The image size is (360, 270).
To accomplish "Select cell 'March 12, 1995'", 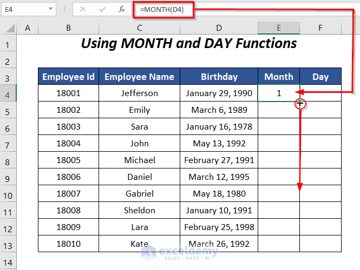I will click(x=219, y=177).
